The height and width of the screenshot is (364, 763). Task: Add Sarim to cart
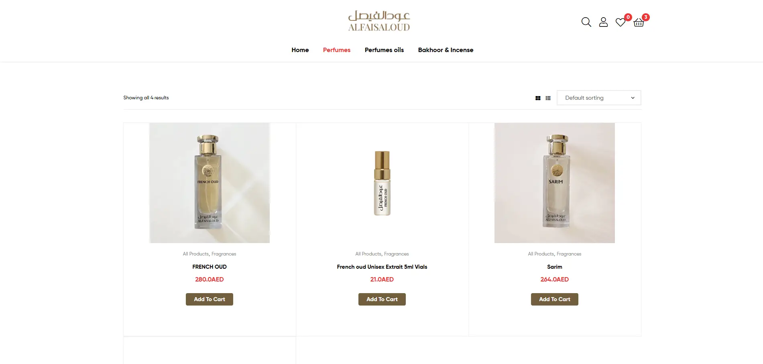[x=555, y=299]
